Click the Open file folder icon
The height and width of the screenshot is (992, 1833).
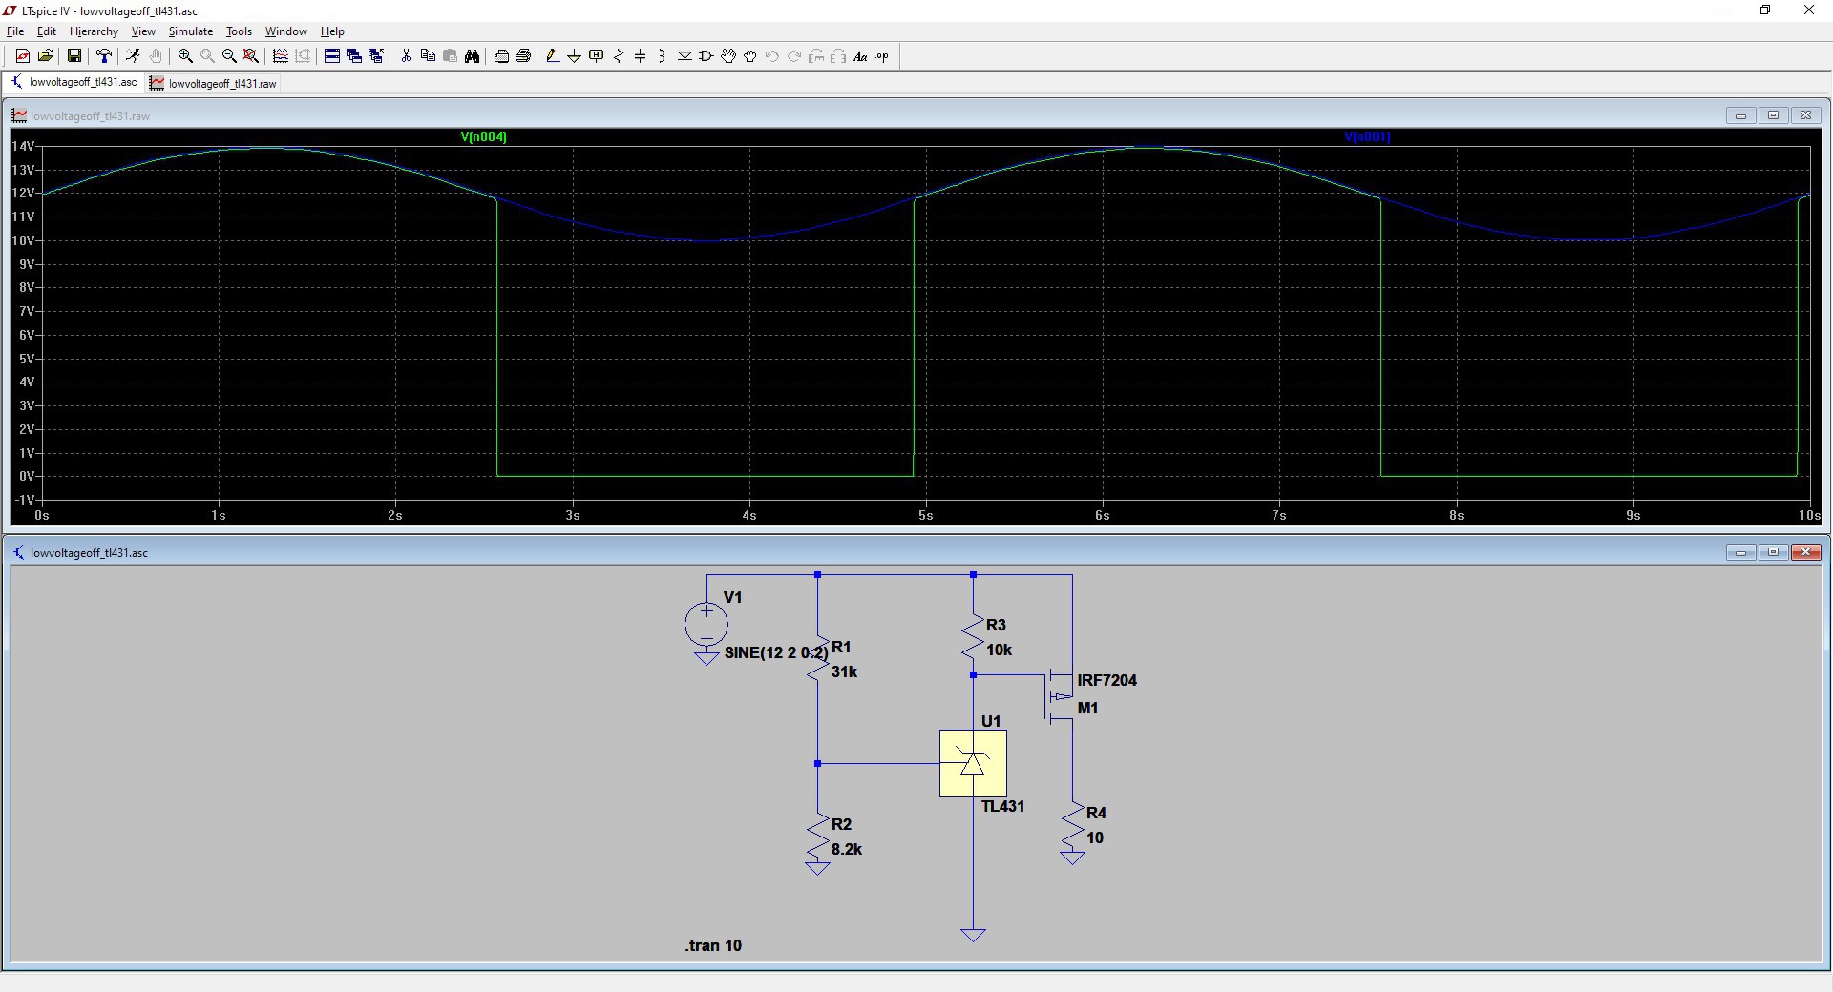45,56
